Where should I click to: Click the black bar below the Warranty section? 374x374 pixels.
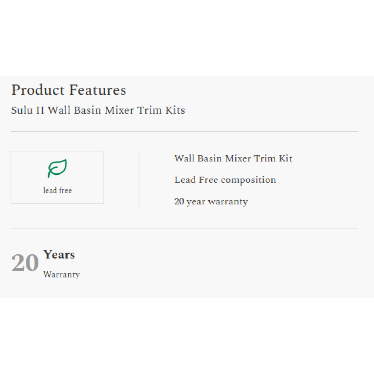[x=187, y=336]
